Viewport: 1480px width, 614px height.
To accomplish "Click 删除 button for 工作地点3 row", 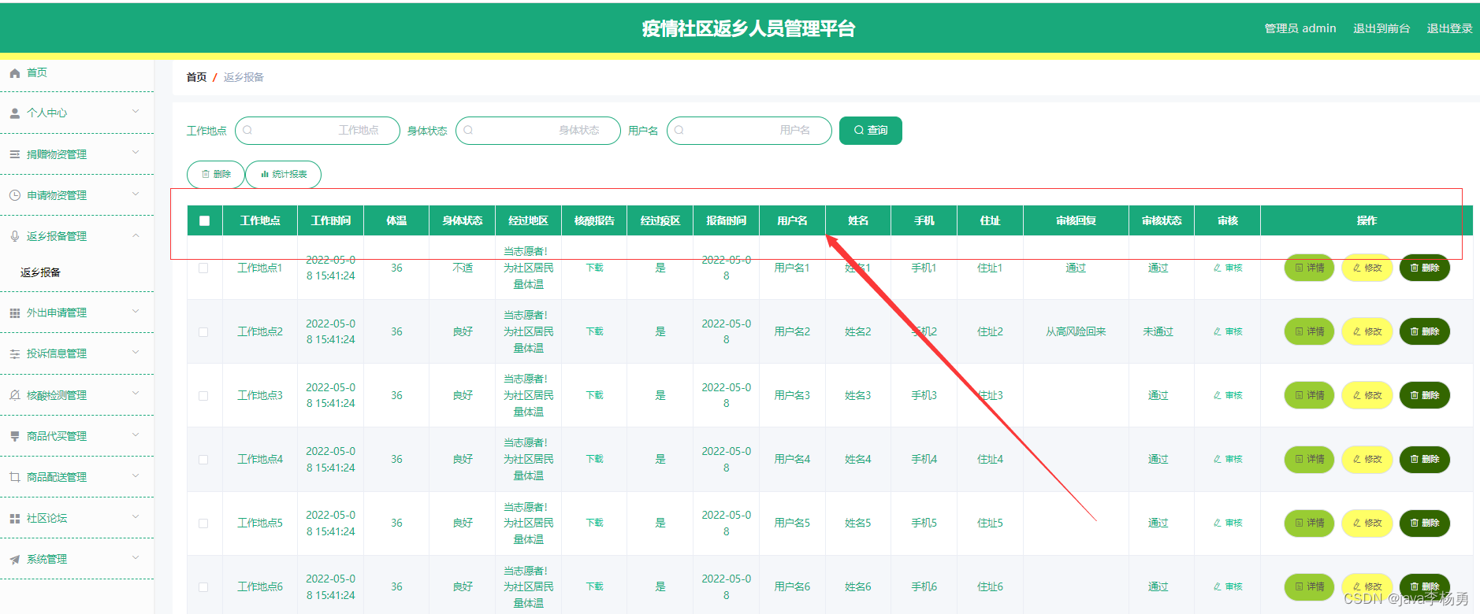I will (1424, 396).
